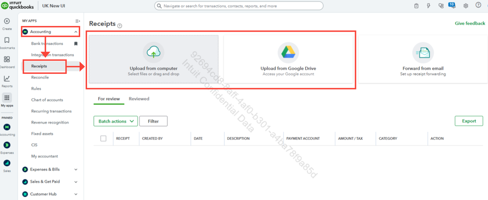Open the lightning bolt shortcuts icon
The width and height of the screenshot is (488, 200).
pyautogui.click(x=428, y=5)
